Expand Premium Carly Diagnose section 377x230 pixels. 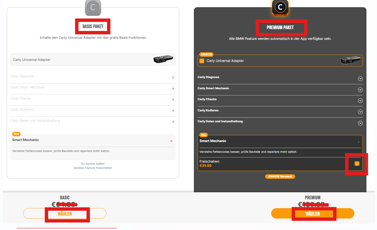coord(360,79)
